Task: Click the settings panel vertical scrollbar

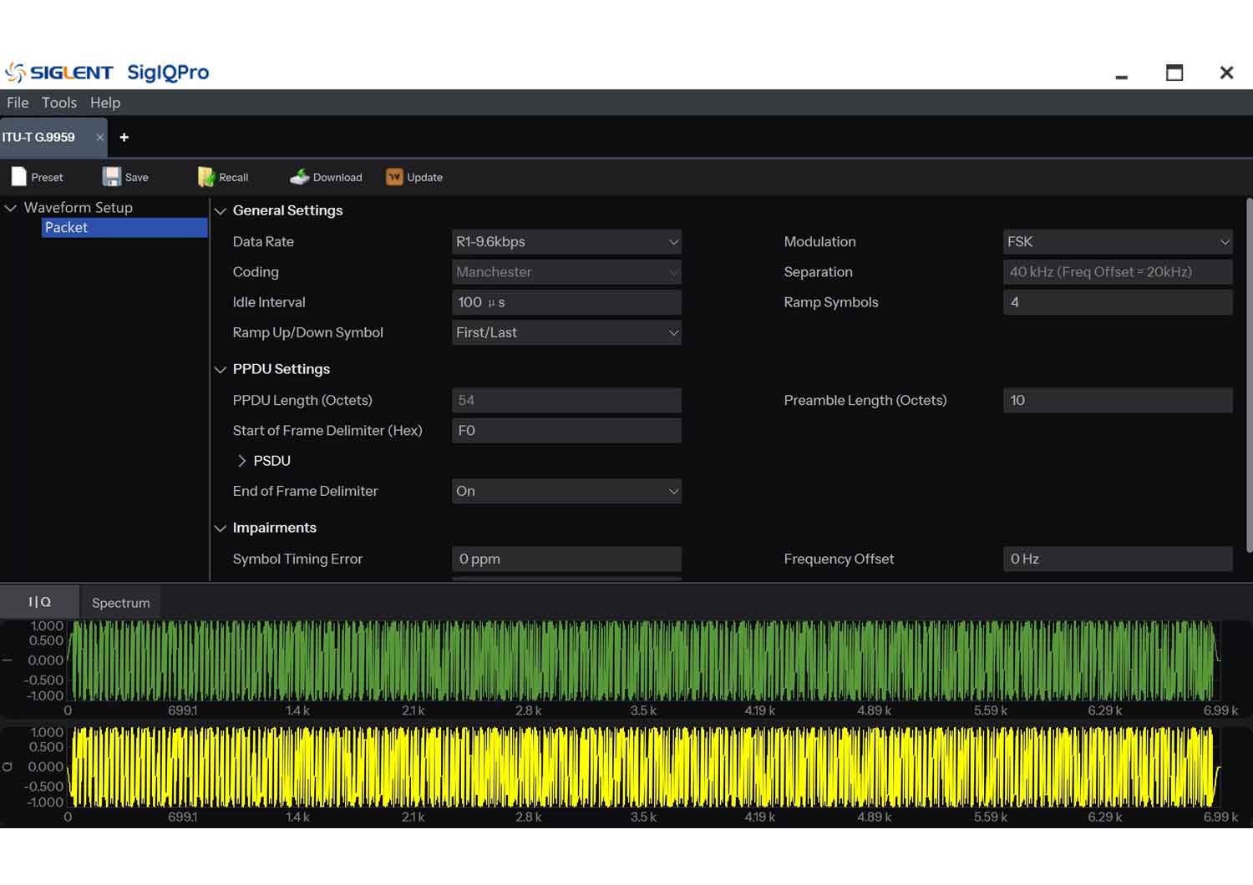Action: (x=1248, y=376)
